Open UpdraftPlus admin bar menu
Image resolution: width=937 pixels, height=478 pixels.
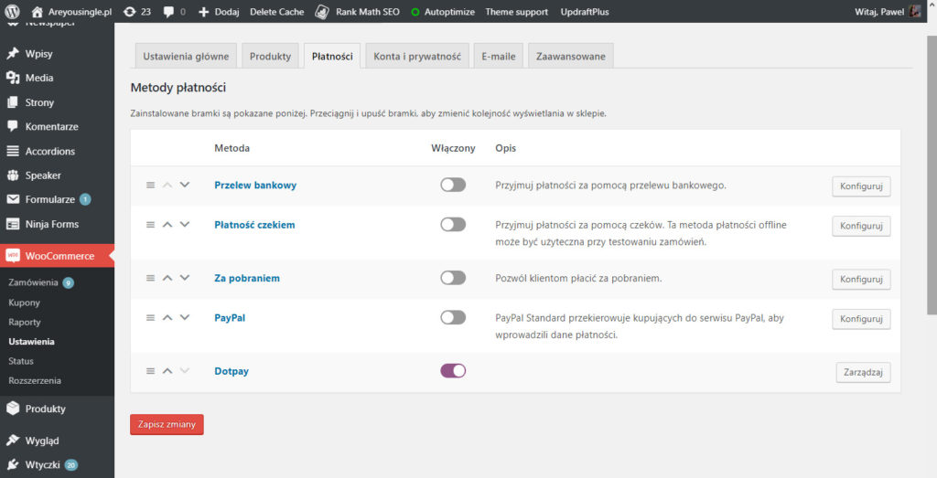(585, 11)
